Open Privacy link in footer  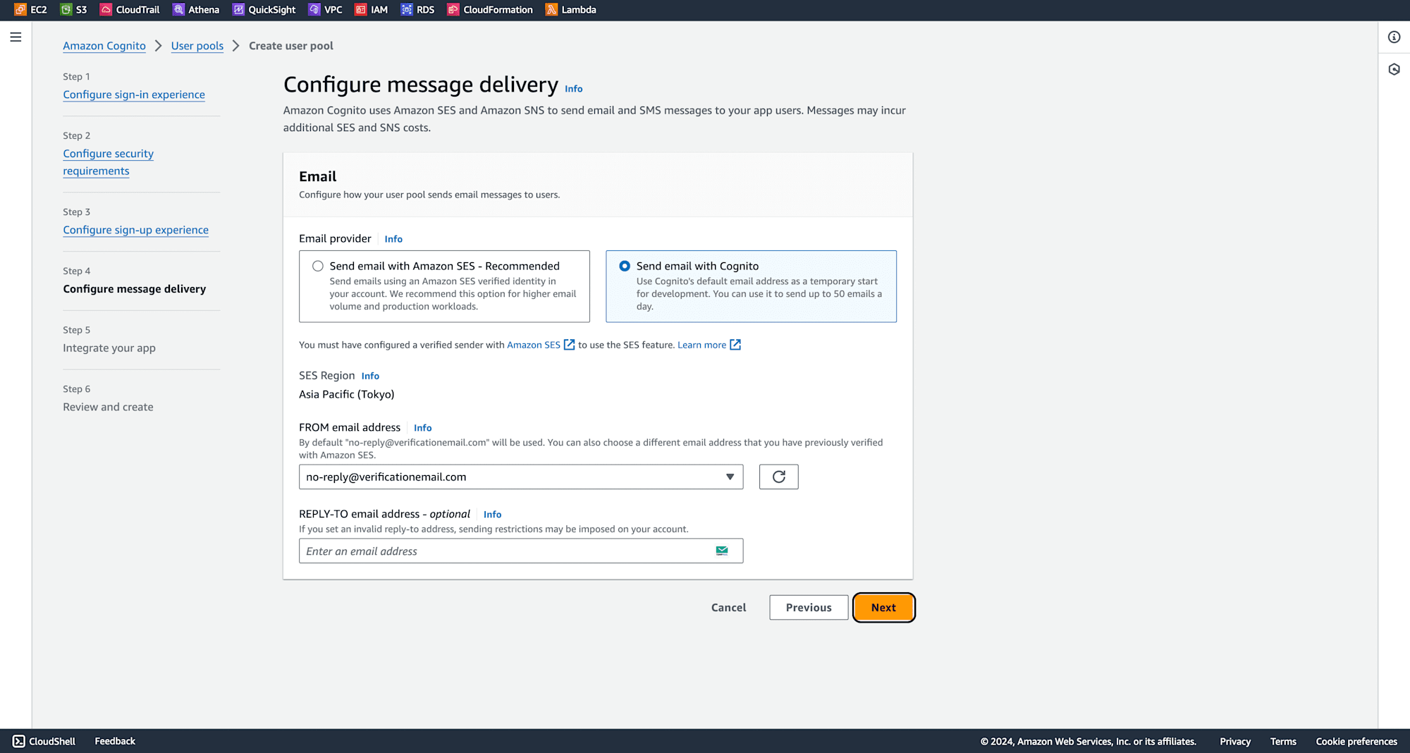[1235, 742]
